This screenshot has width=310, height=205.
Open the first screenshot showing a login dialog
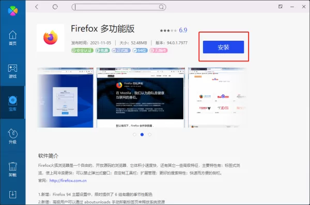(65, 98)
